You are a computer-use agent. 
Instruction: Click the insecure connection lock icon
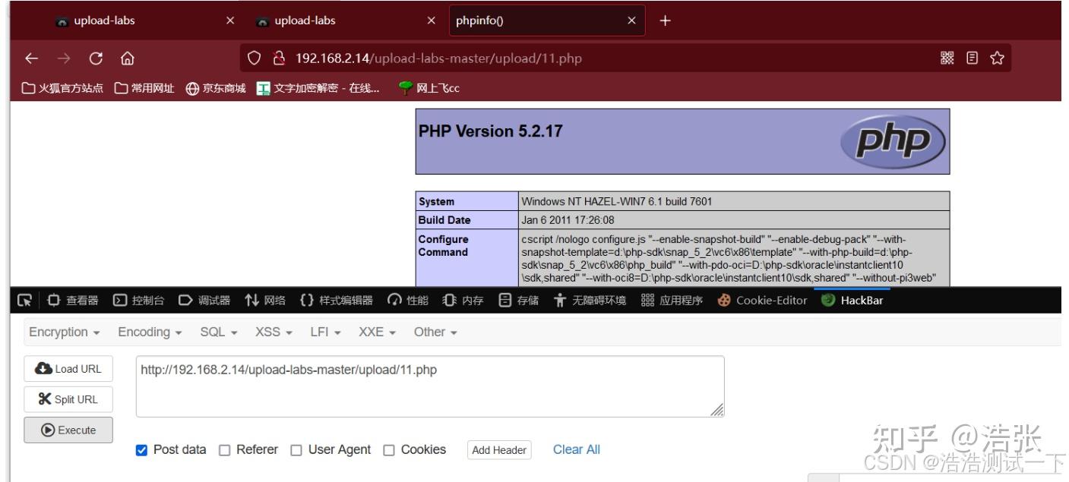pos(279,58)
